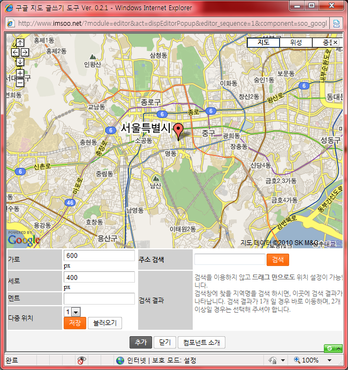The height and width of the screenshot is (370, 348).
Task: Click the 완료 status bar text
Action: pyautogui.click(x=12, y=360)
